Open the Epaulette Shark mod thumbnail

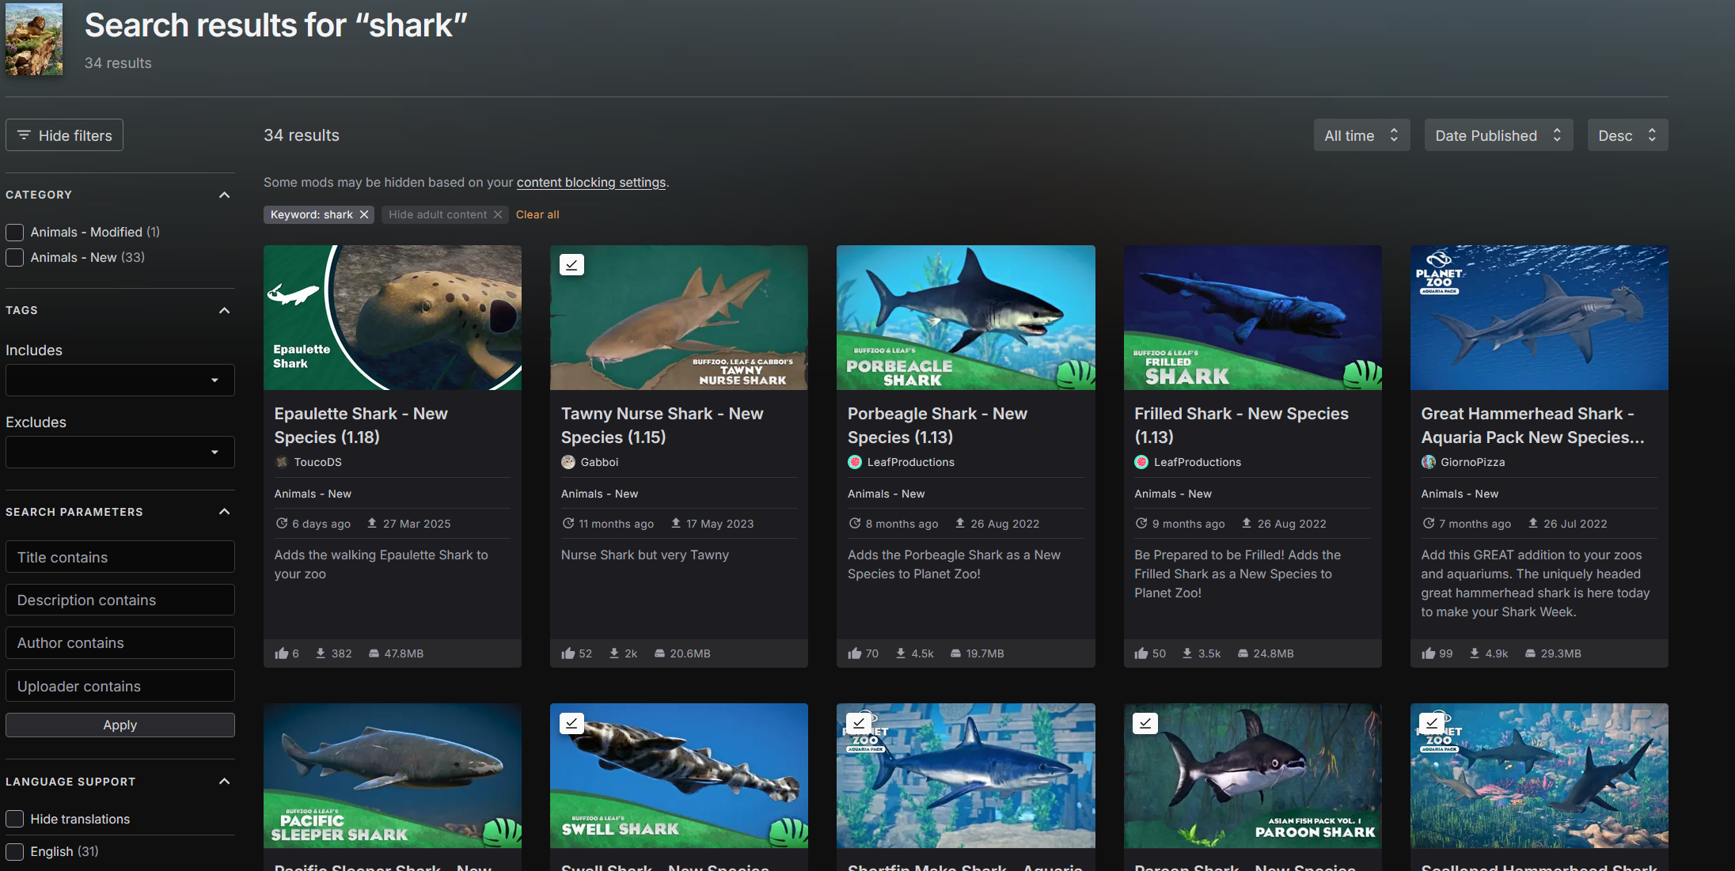393,317
